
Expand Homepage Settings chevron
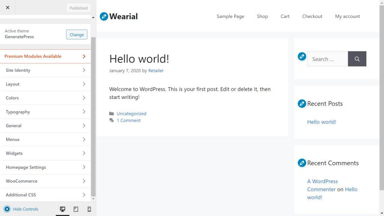(84, 167)
